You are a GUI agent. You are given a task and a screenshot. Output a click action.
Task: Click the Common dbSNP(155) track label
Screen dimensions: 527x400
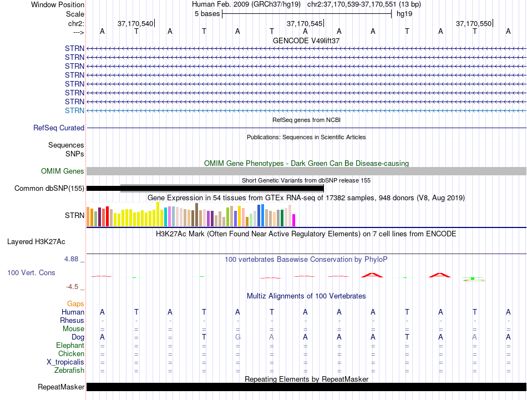tap(49, 188)
